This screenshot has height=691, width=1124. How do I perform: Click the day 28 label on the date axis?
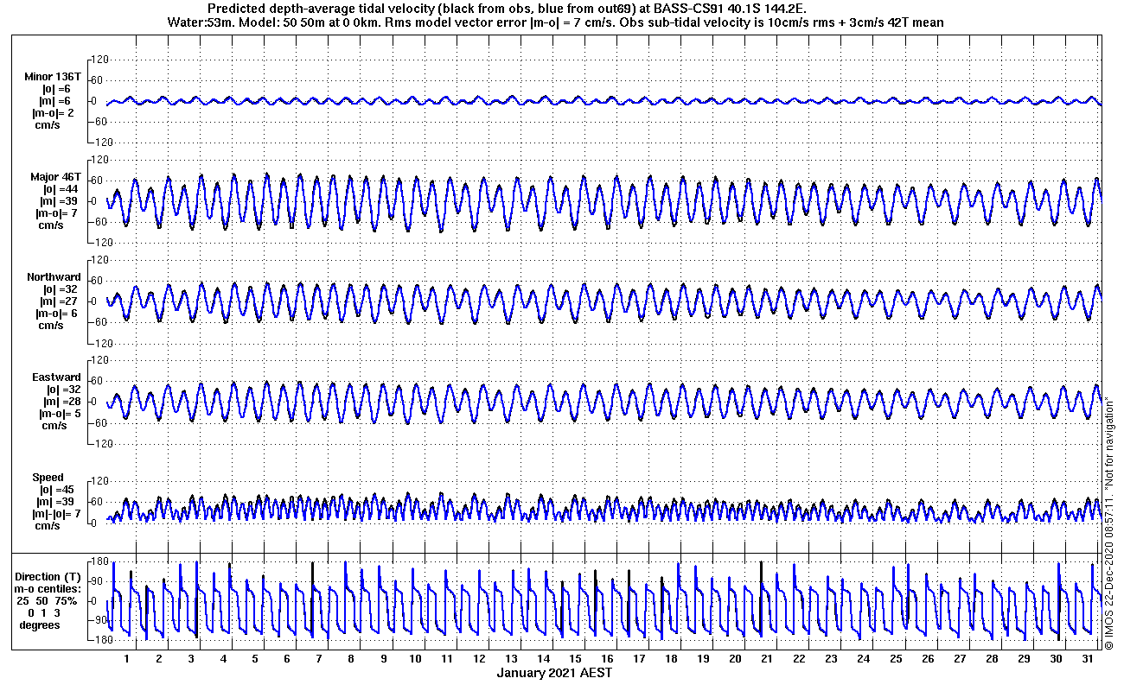(991, 659)
